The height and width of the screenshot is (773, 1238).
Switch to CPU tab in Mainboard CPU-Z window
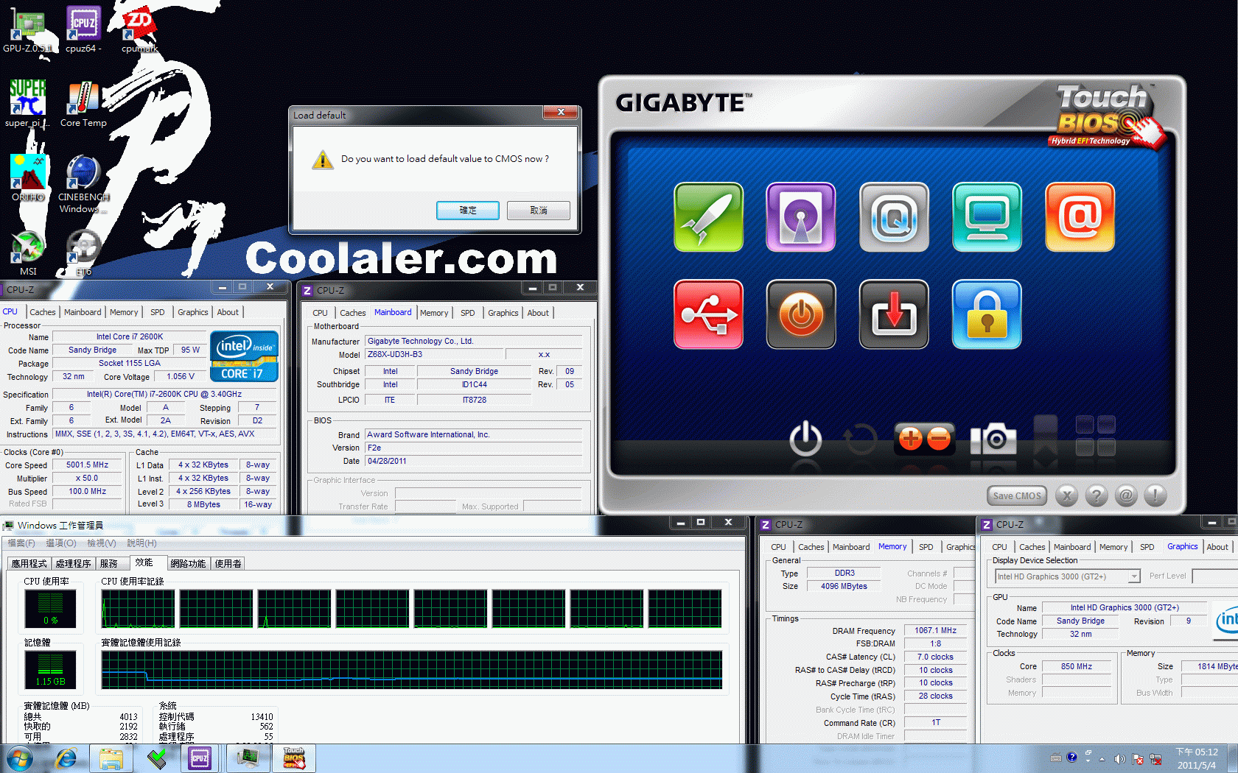320,313
